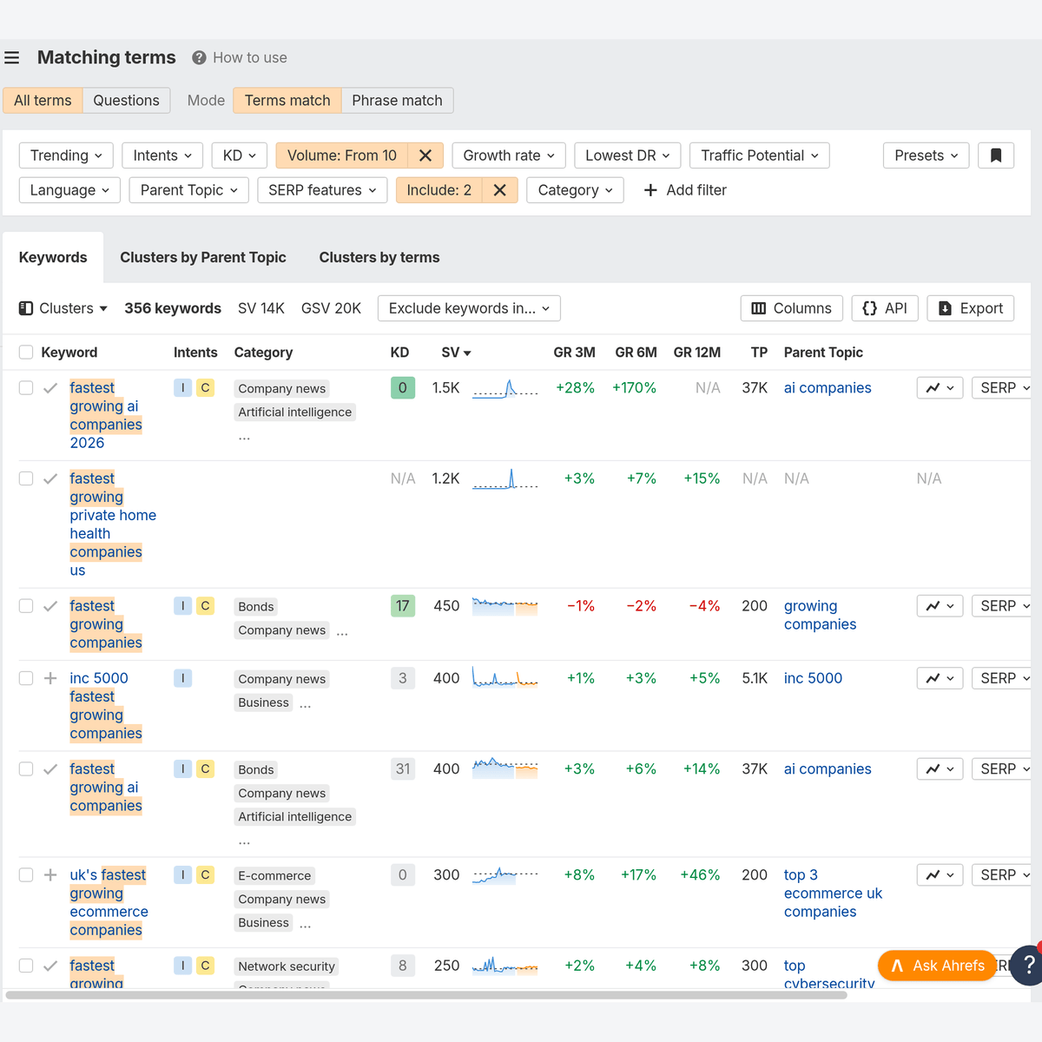Click the green KD 0 badge in first row

pos(403,388)
